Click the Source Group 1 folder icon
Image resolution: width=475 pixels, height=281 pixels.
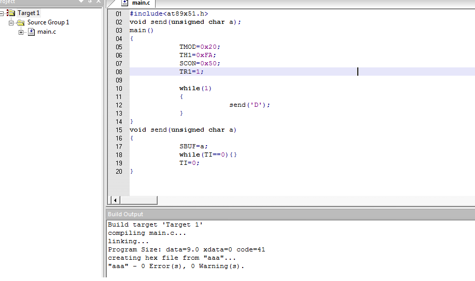pyautogui.click(x=21, y=22)
